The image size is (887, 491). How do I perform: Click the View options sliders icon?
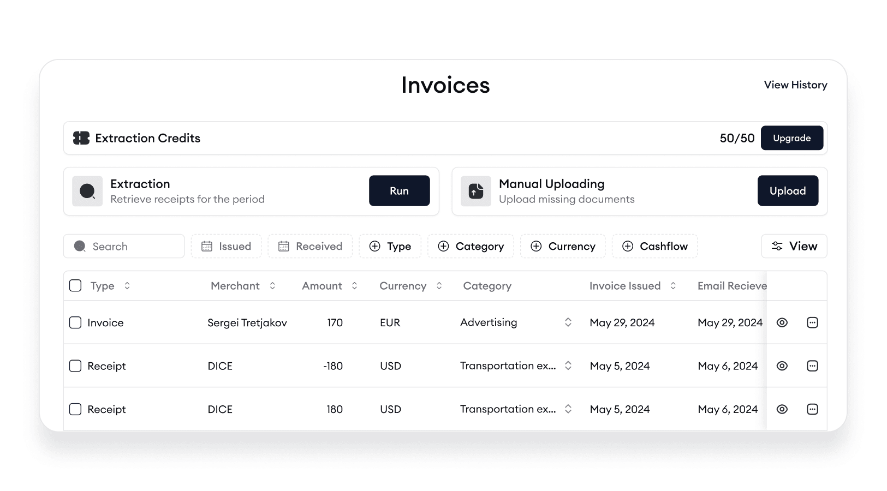pos(776,246)
